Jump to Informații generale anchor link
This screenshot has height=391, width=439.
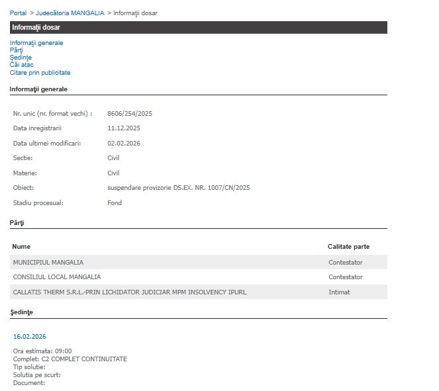coord(36,43)
